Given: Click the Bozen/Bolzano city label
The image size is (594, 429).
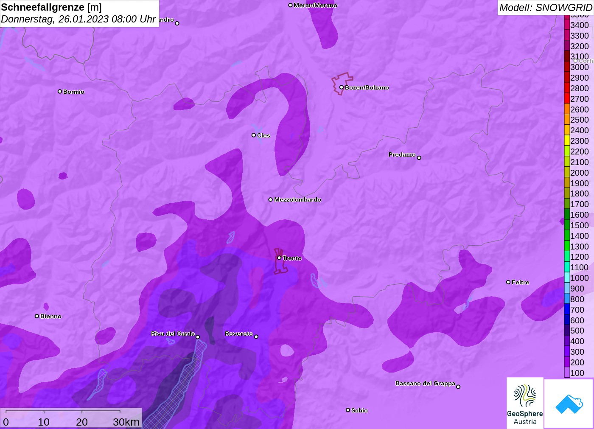Looking at the screenshot, I should (367, 87).
